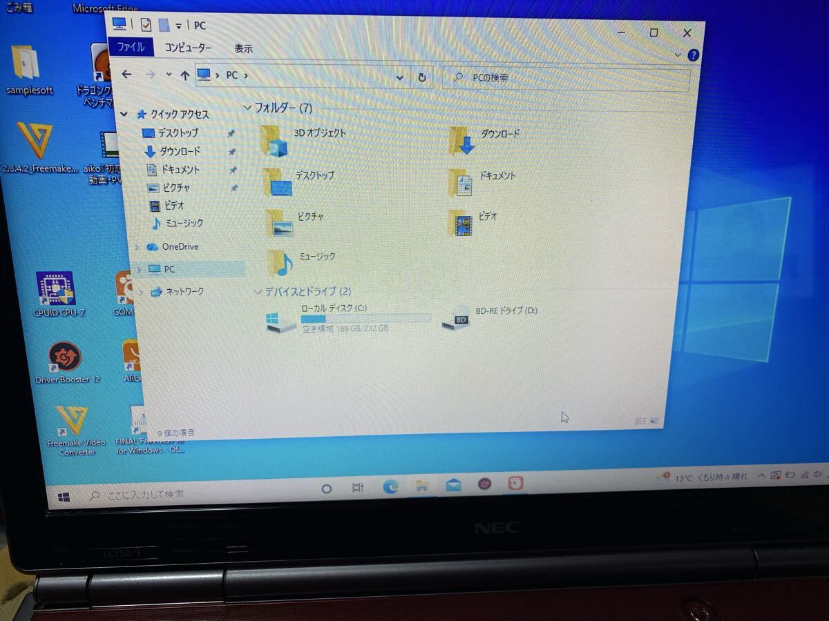
Task: Collapse the フォルダー (7) group
Action: click(x=247, y=108)
